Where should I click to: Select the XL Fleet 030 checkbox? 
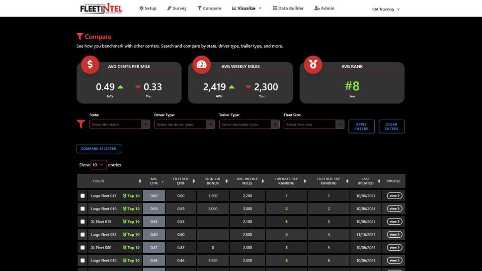(x=82, y=247)
